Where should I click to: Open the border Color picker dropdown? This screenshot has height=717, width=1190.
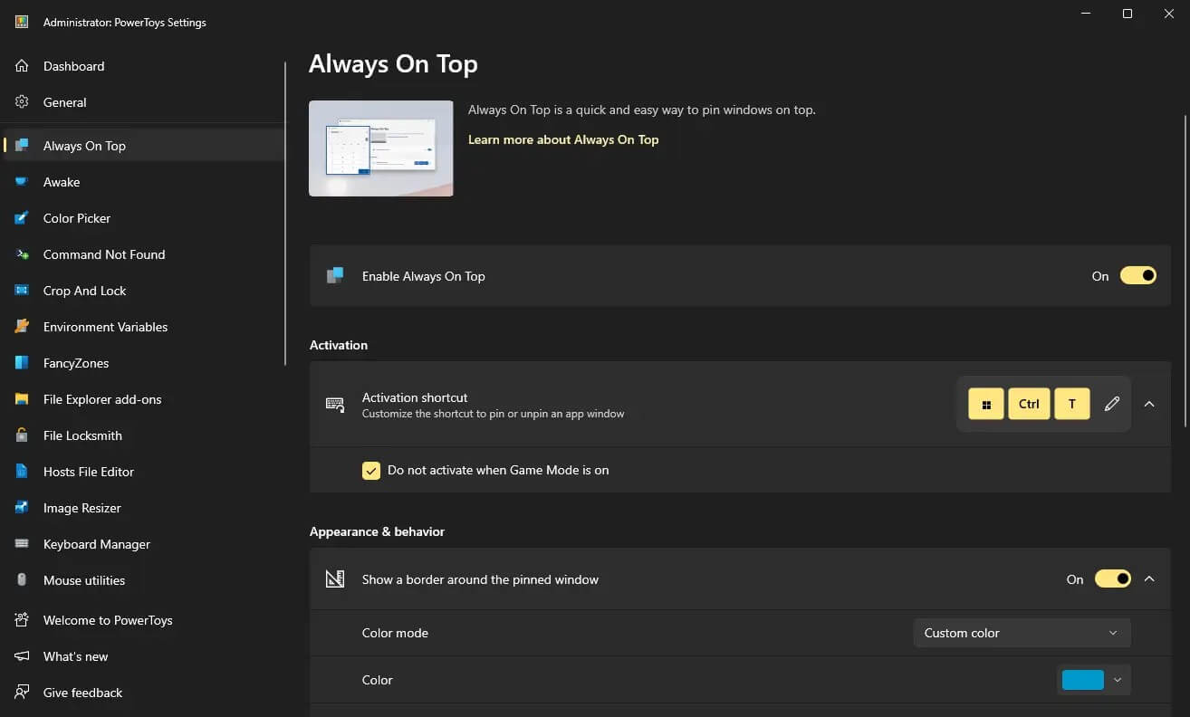point(1094,680)
